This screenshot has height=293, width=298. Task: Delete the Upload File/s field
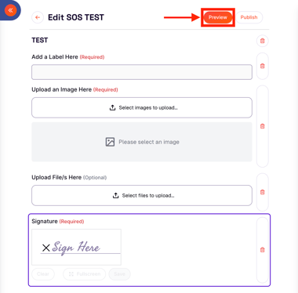point(263,192)
